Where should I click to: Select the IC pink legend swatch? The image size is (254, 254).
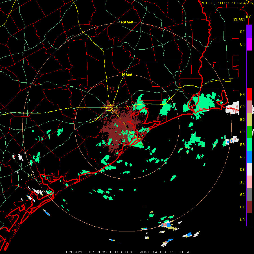[x=249, y=182]
